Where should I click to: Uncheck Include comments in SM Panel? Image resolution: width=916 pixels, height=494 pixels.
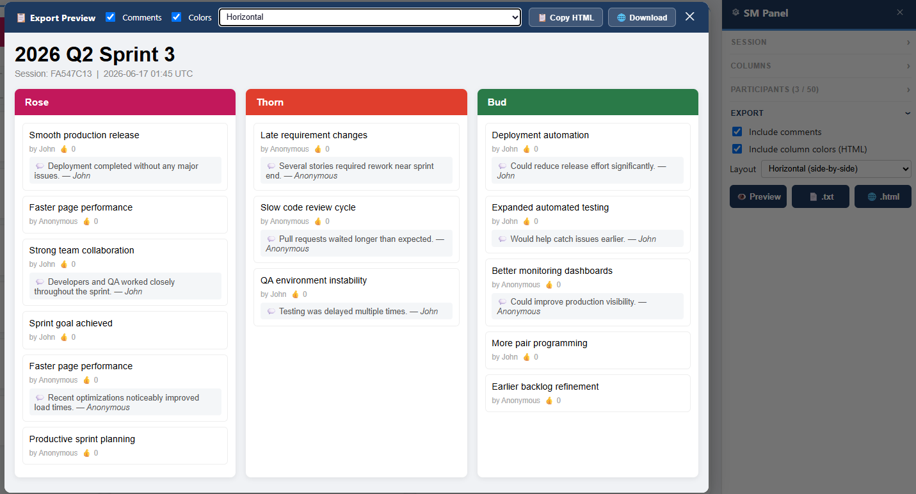click(x=737, y=132)
